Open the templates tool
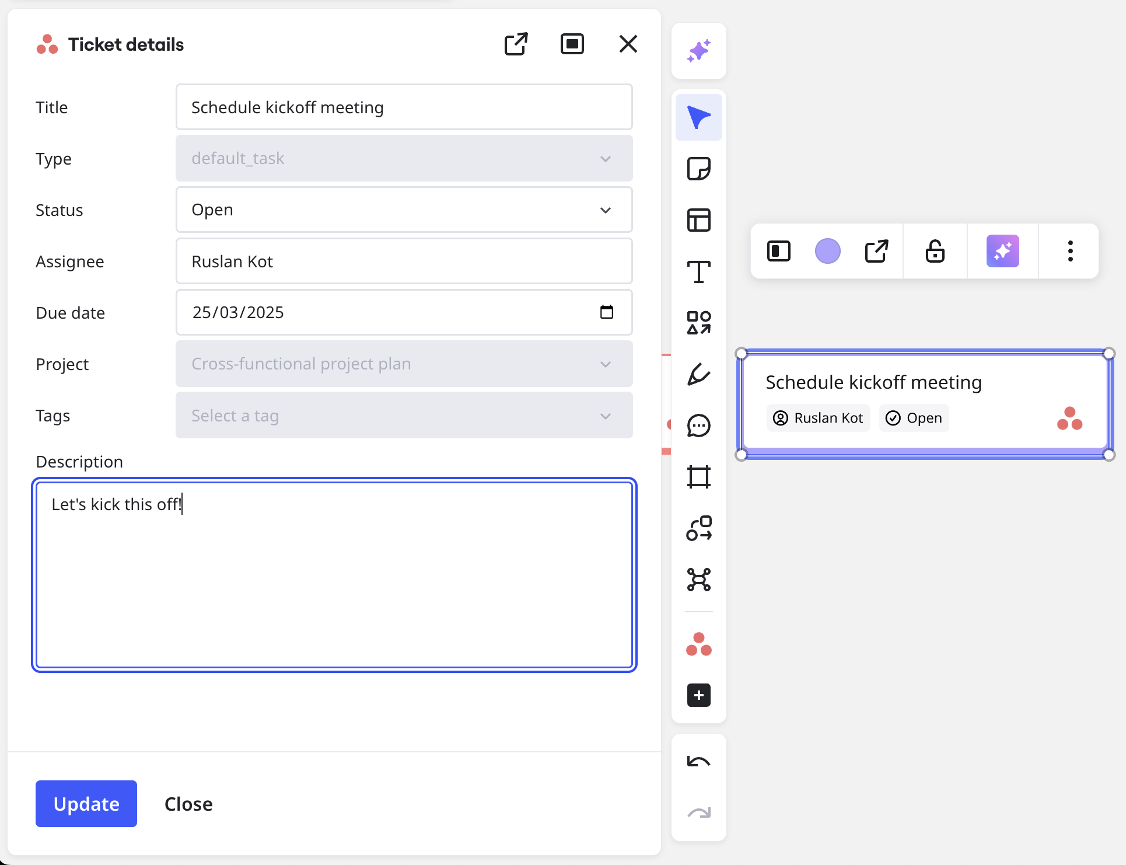 [x=698, y=220]
